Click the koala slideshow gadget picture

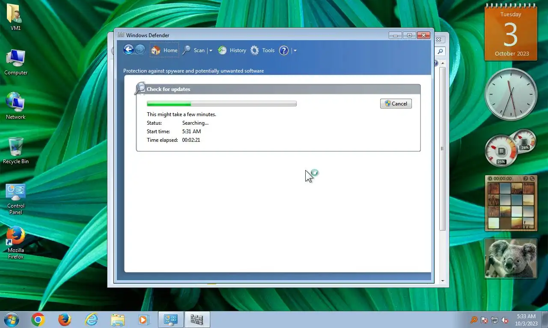(x=511, y=258)
